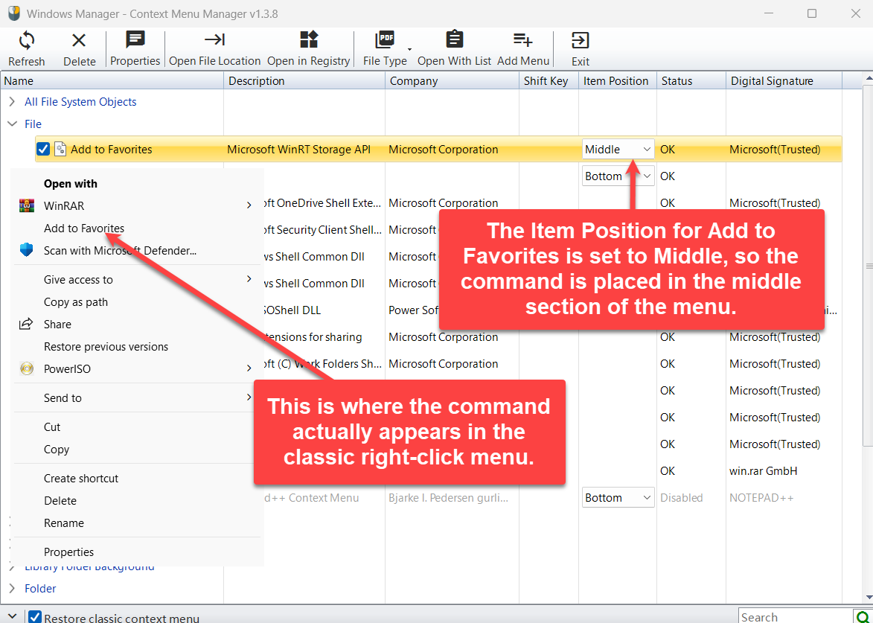
Task: Click the Search input field
Action: 795,616
